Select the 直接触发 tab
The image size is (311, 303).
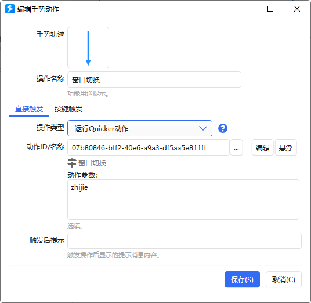tap(29, 109)
